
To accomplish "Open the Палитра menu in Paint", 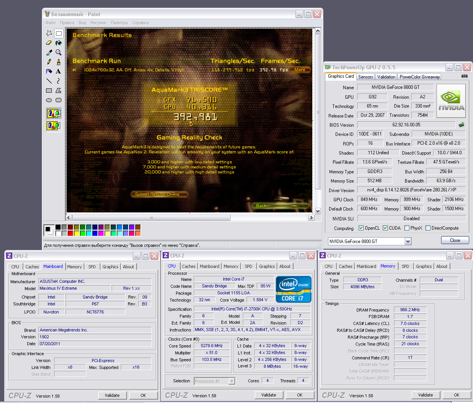I will pos(119,23).
